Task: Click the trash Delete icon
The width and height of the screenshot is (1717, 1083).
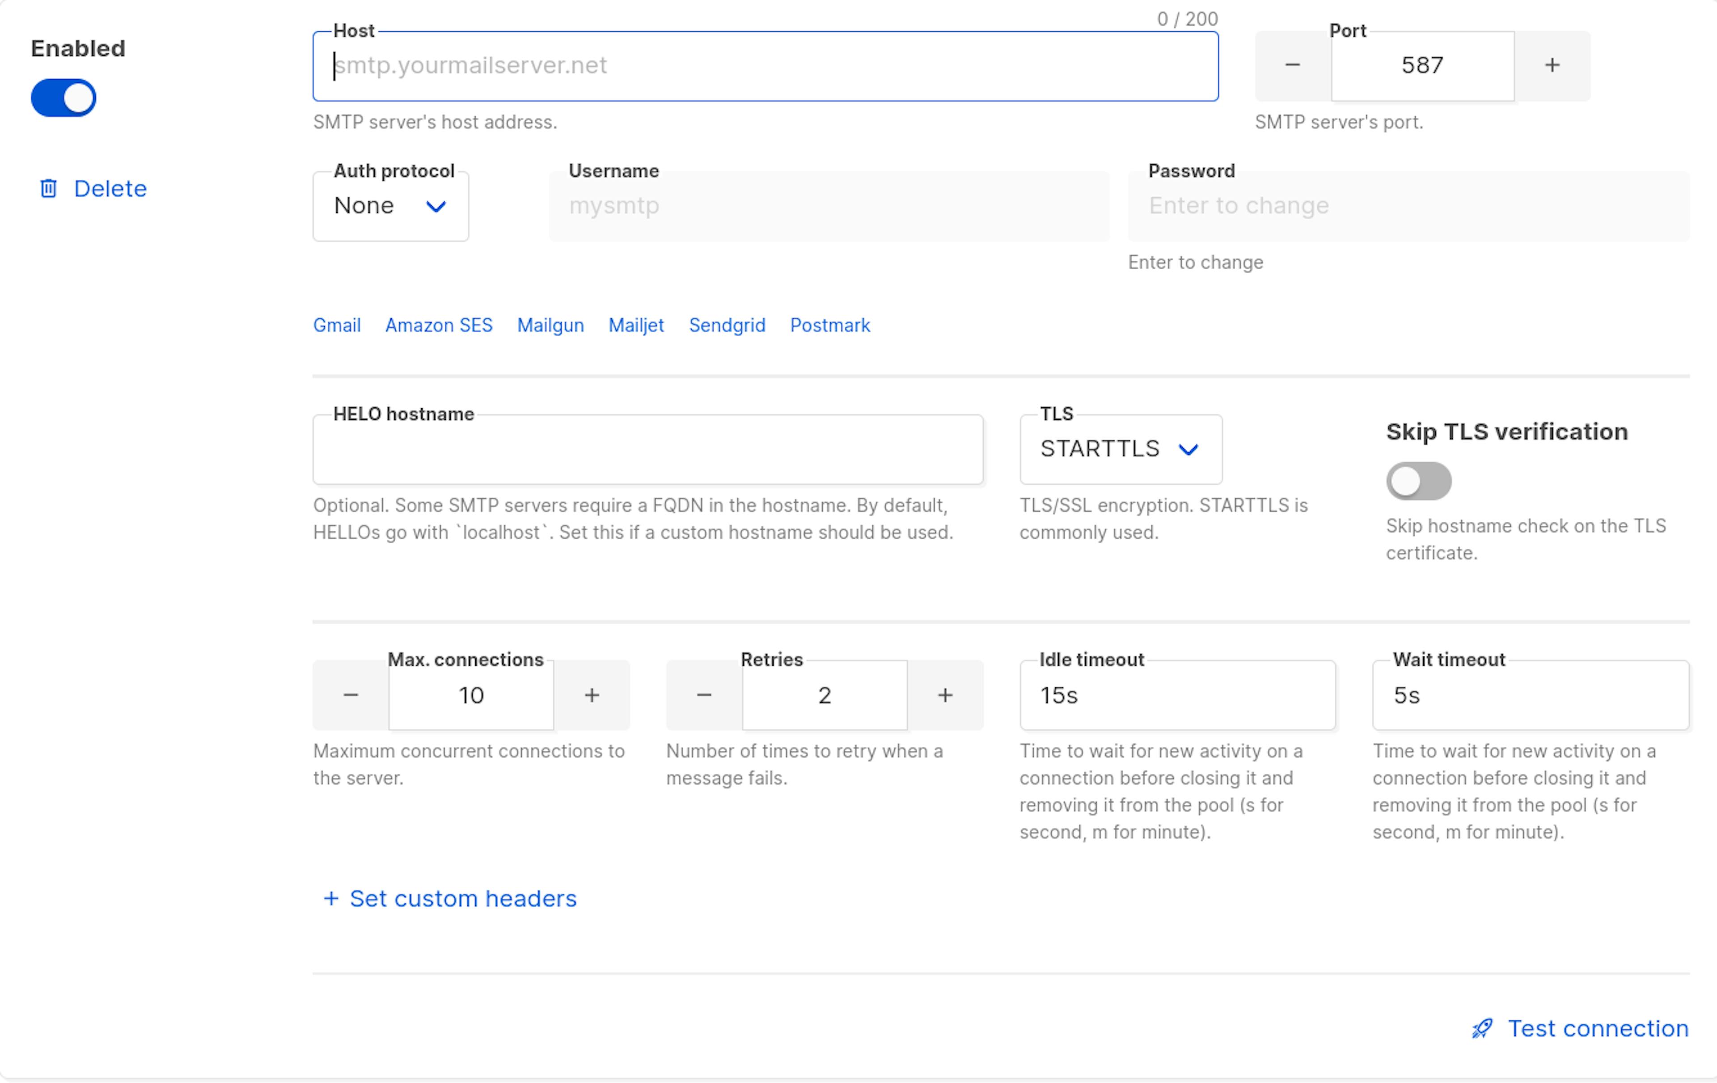Action: point(48,188)
